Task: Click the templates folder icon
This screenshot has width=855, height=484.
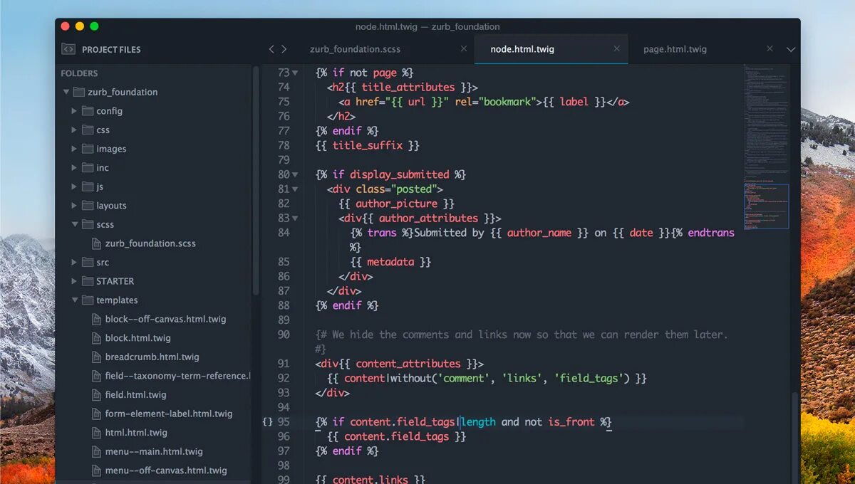Action: 88,300
